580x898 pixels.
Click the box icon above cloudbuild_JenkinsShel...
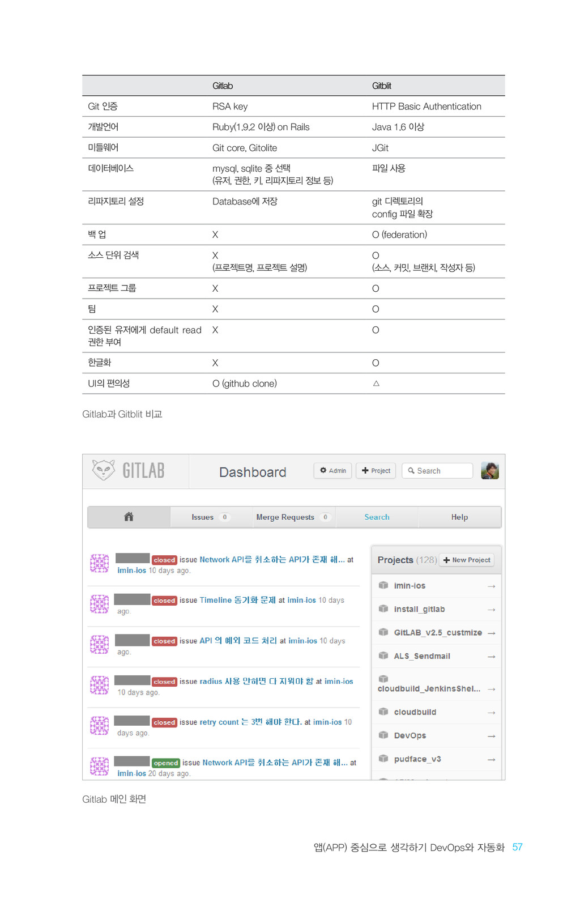[383, 679]
